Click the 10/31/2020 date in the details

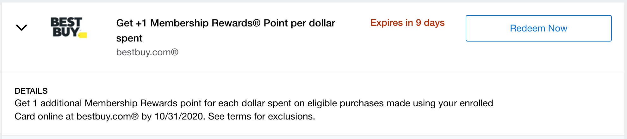click(179, 116)
